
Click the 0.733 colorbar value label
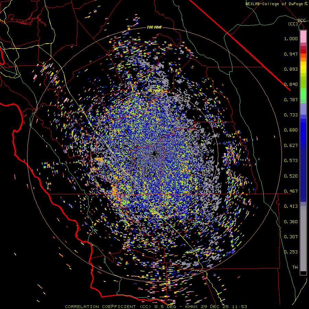click(291, 115)
